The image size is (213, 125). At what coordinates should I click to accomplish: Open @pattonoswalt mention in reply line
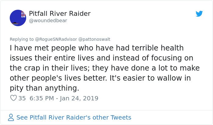tap(94, 39)
